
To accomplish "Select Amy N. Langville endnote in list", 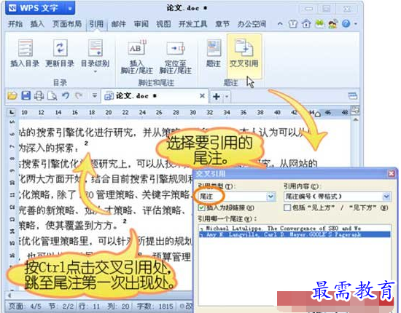I will point(295,234).
